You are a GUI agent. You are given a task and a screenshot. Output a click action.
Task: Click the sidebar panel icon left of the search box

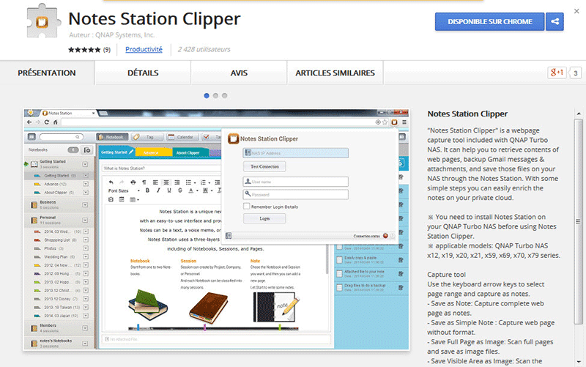pos(31,137)
